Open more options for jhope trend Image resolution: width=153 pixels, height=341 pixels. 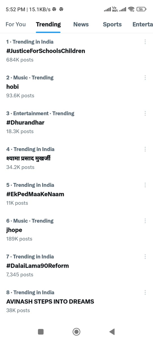click(x=145, y=221)
